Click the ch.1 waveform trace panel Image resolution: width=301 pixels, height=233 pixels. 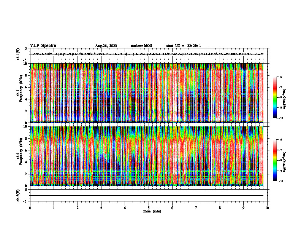click(149, 54)
